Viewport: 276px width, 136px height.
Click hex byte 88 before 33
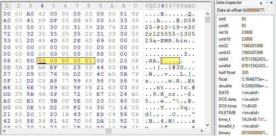pyautogui.click(x=100, y=54)
